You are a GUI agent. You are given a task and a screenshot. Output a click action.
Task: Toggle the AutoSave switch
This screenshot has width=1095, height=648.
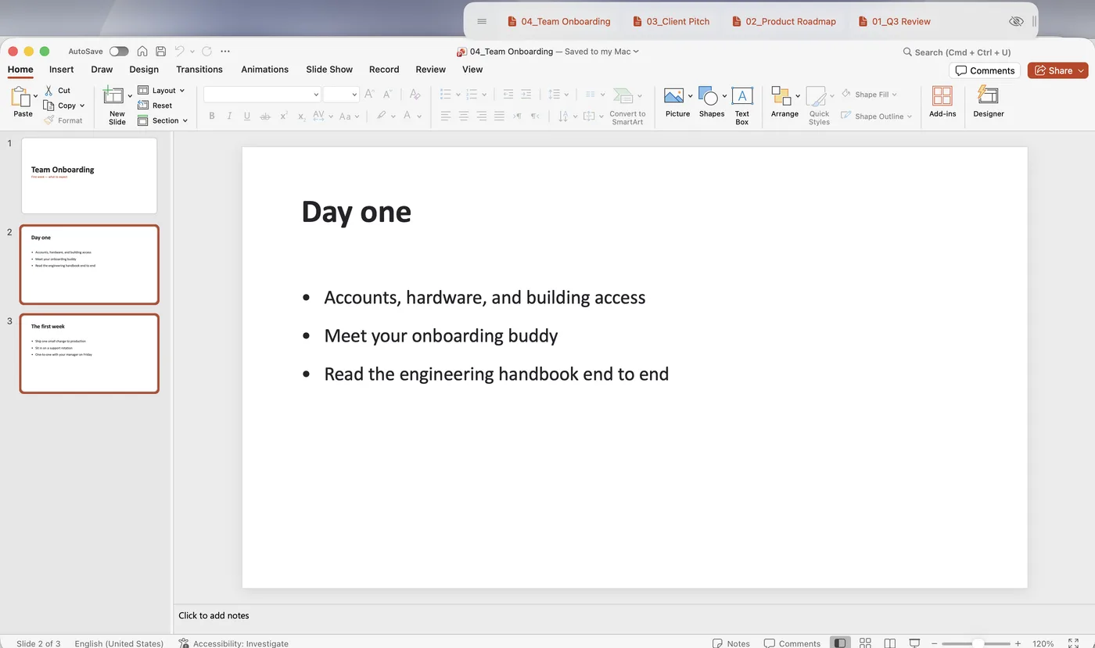(119, 52)
